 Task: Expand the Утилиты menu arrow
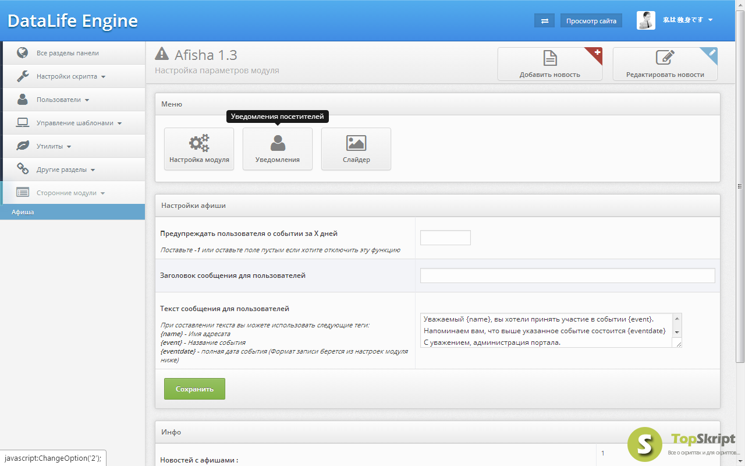(69, 147)
